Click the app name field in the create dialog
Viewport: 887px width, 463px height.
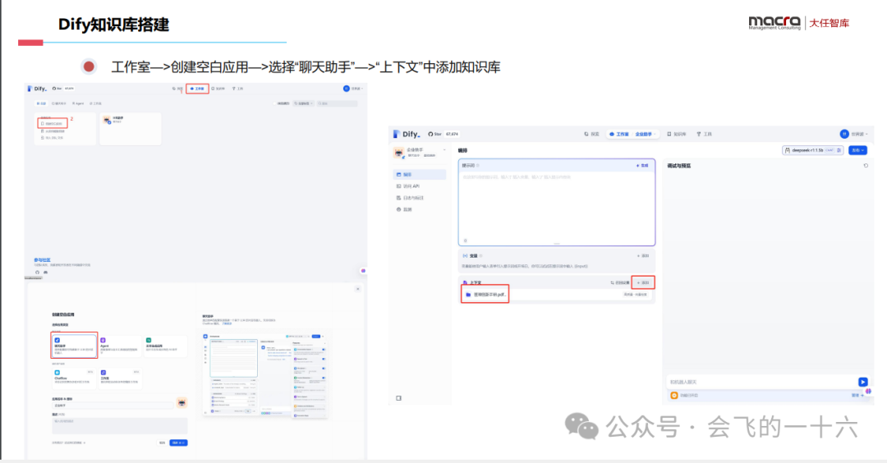point(113,406)
